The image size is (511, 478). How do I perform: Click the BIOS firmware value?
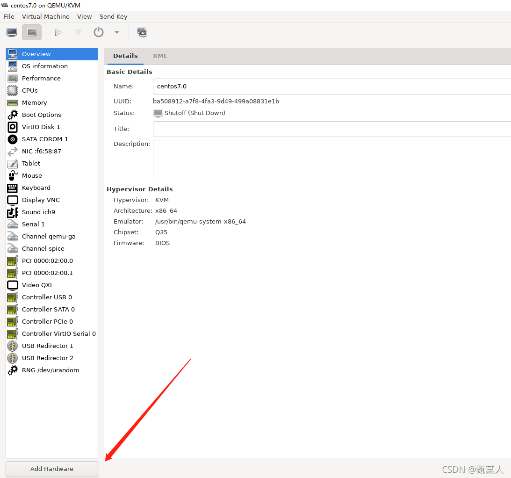(162, 243)
